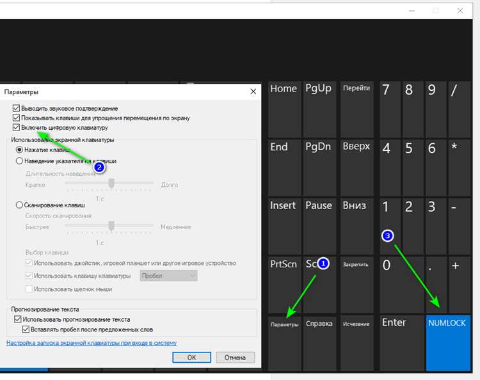Click the Вверх key
This screenshot has width=480, height=380.
point(356,168)
